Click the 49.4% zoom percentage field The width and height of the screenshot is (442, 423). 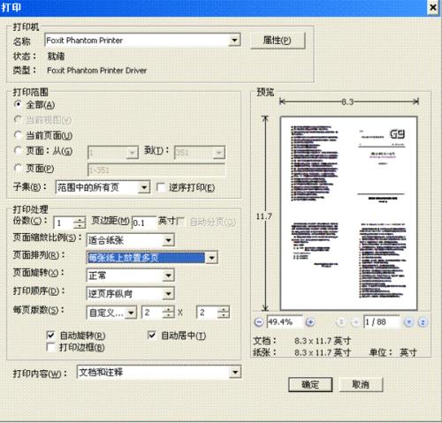[x=285, y=322]
